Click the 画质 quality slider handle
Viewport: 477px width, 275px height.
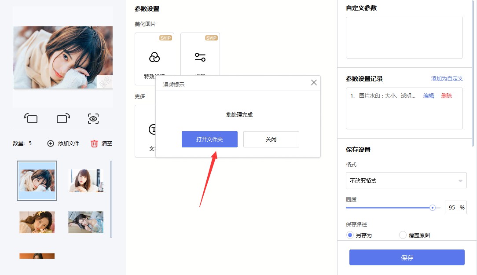pos(433,208)
